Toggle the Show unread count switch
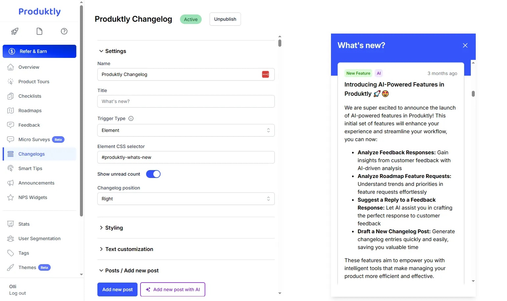This screenshot has width=507, height=301. tap(153, 174)
